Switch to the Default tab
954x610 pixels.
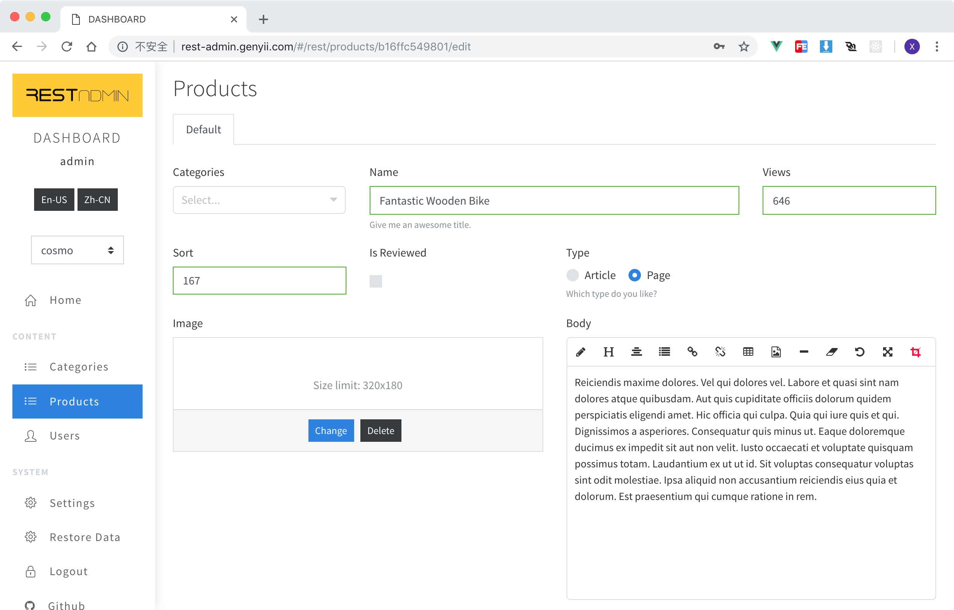click(203, 129)
